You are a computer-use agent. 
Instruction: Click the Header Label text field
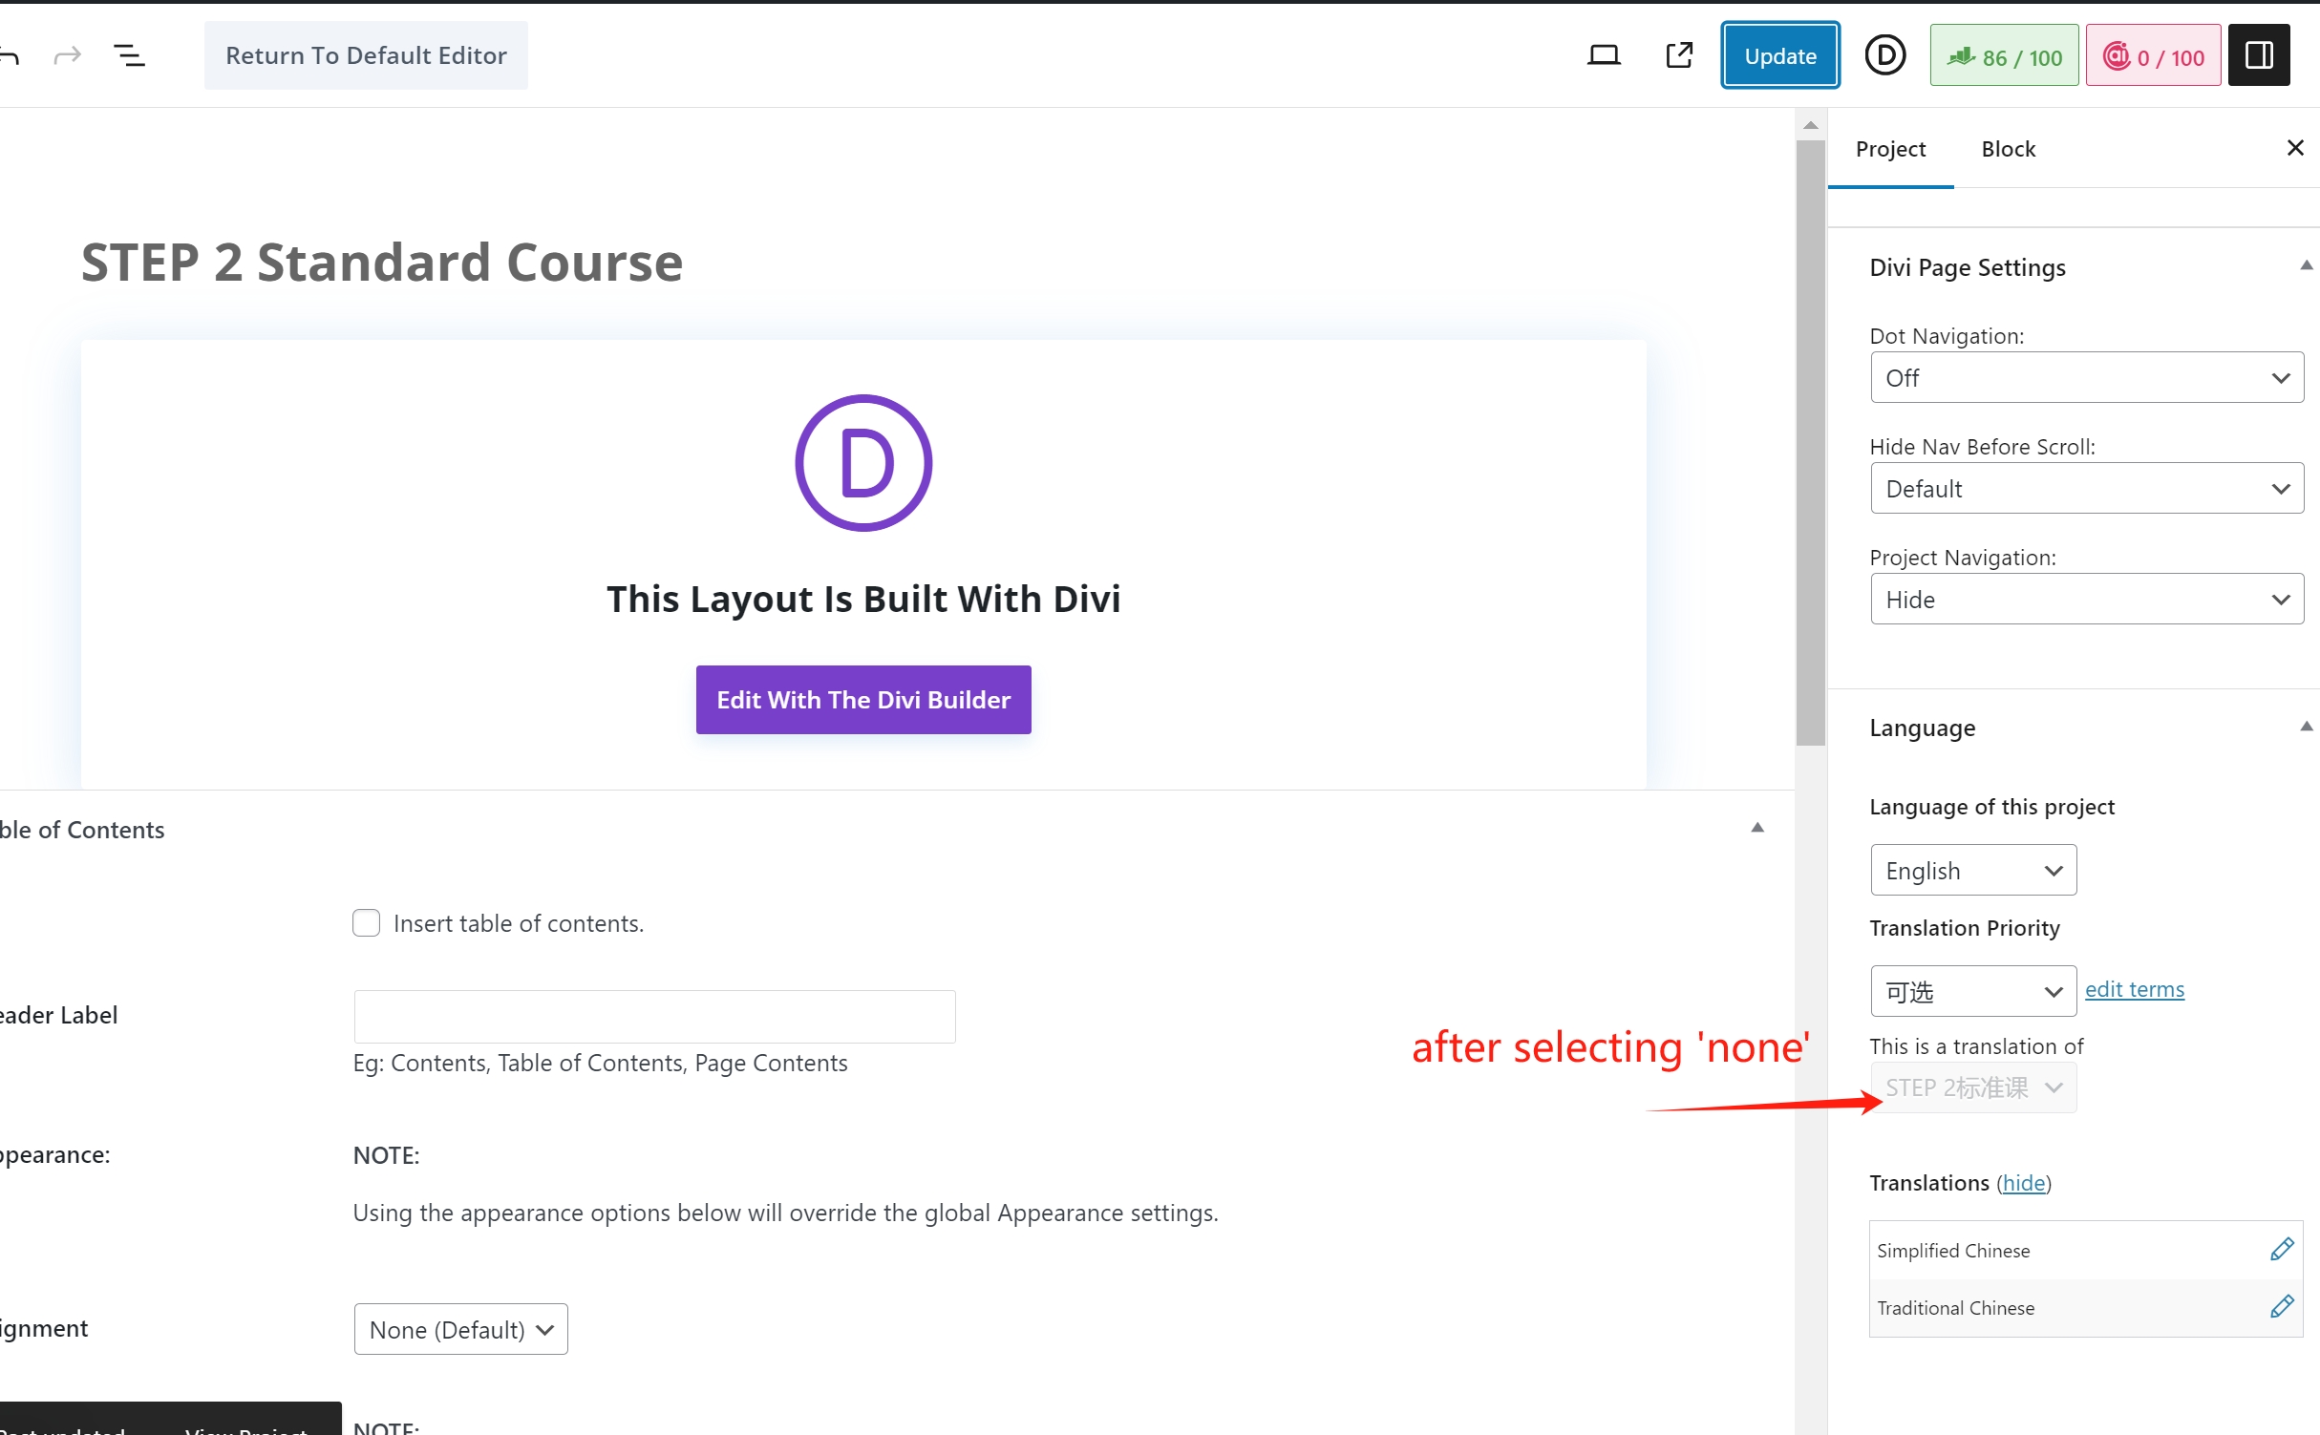point(654,1016)
